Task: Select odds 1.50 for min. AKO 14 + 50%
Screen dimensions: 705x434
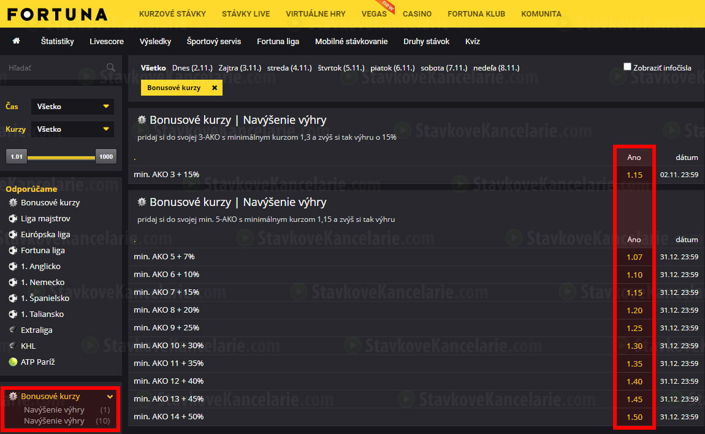Action: (634, 417)
